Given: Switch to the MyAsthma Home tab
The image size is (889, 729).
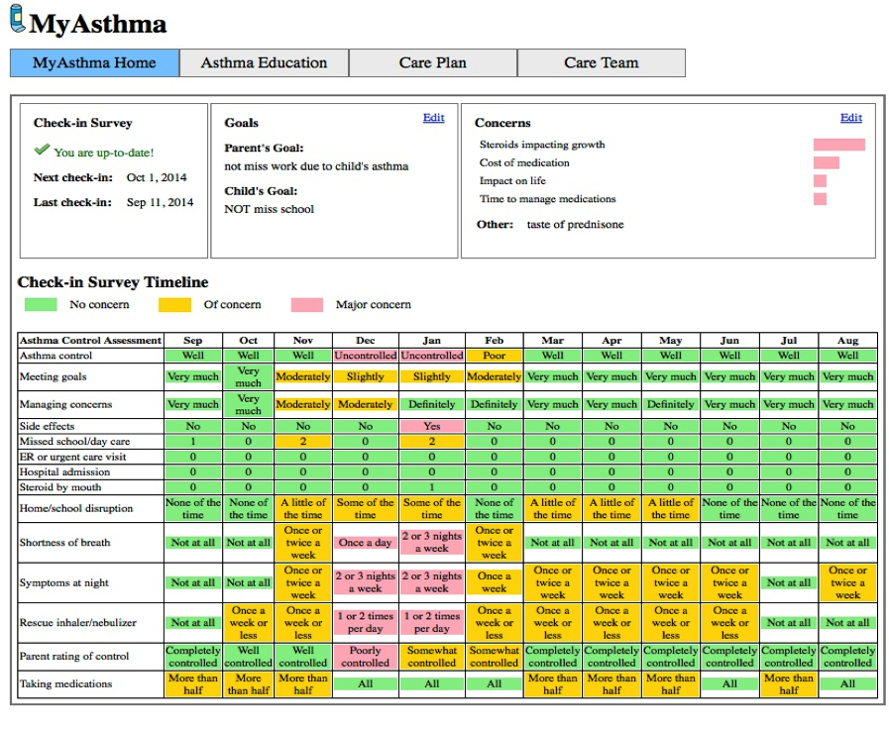Looking at the screenshot, I should point(94,62).
